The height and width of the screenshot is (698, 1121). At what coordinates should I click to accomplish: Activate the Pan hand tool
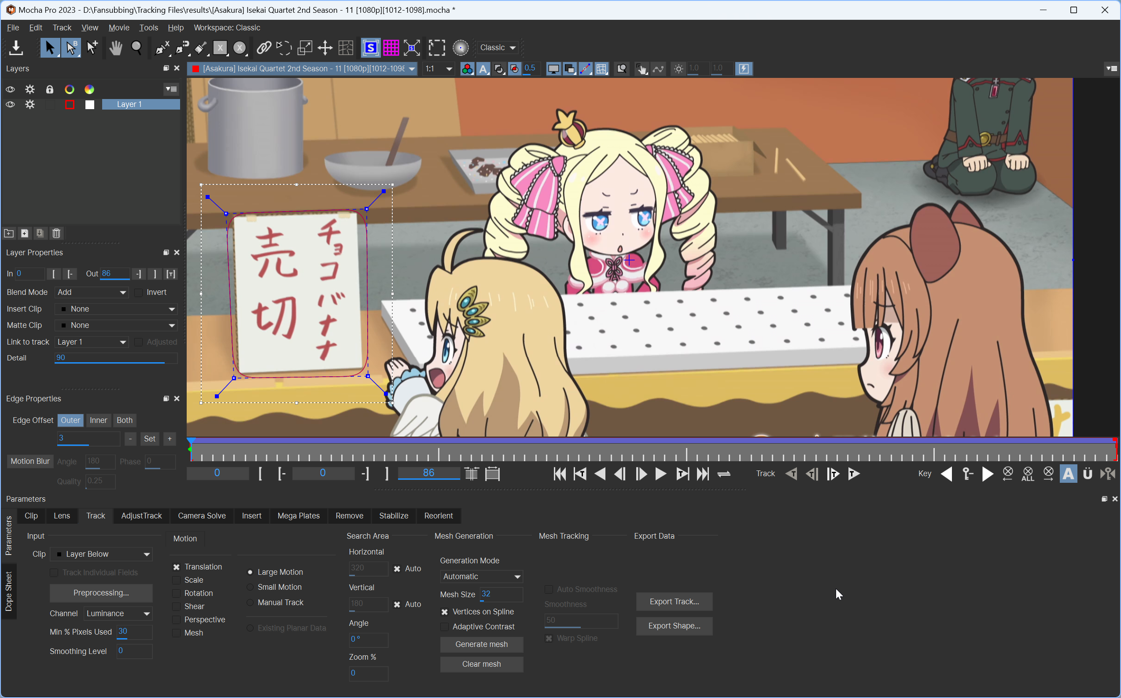pos(116,48)
